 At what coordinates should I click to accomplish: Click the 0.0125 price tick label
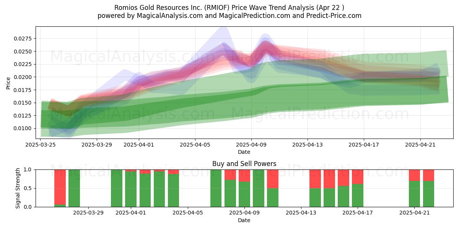coord(24,116)
